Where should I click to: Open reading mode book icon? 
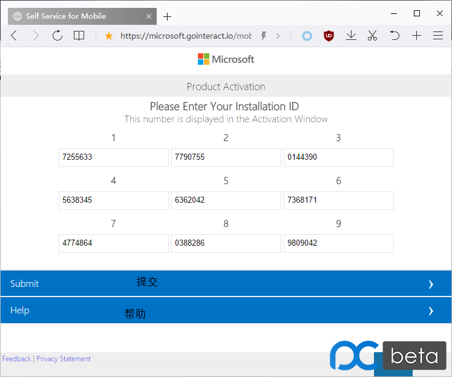(x=79, y=36)
